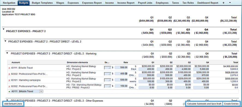
Task: Edit Billable Travel Q4 quantity 5,000.00
Action: [201, 69]
